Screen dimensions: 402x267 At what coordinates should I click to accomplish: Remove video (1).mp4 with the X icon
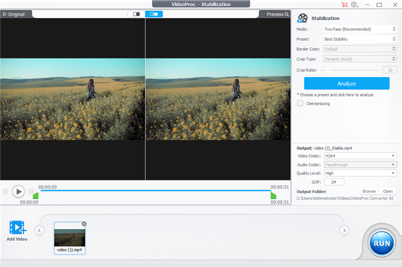click(84, 224)
